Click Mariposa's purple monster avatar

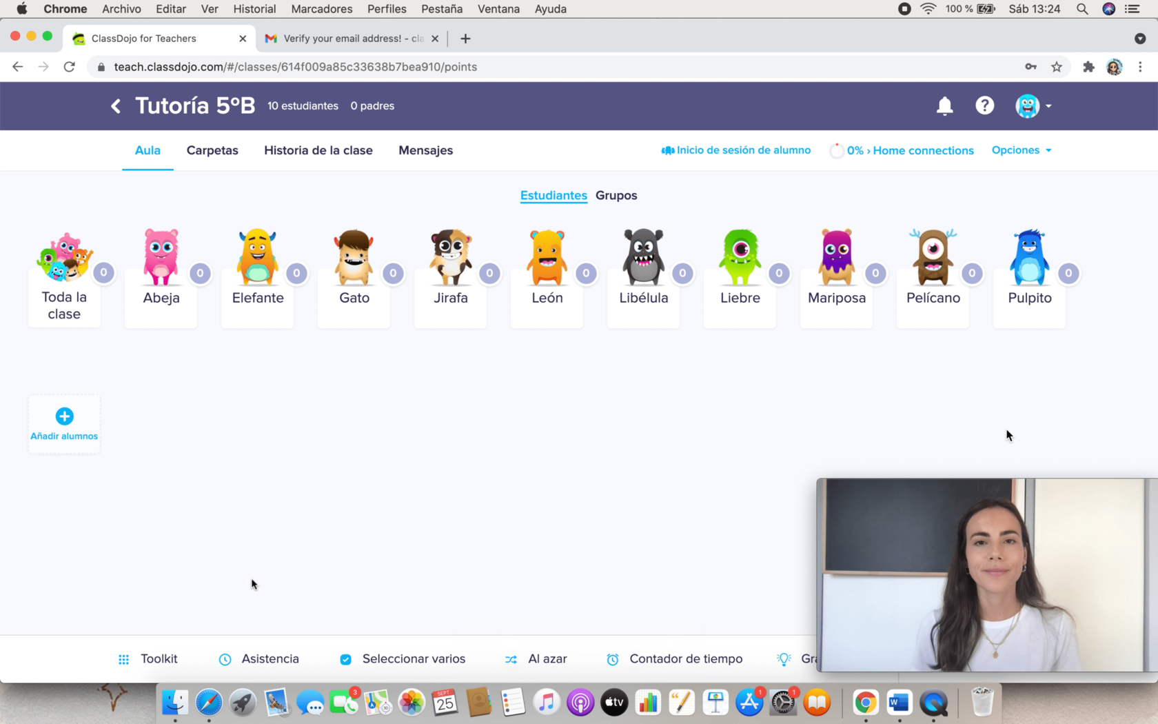click(x=836, y=257)
